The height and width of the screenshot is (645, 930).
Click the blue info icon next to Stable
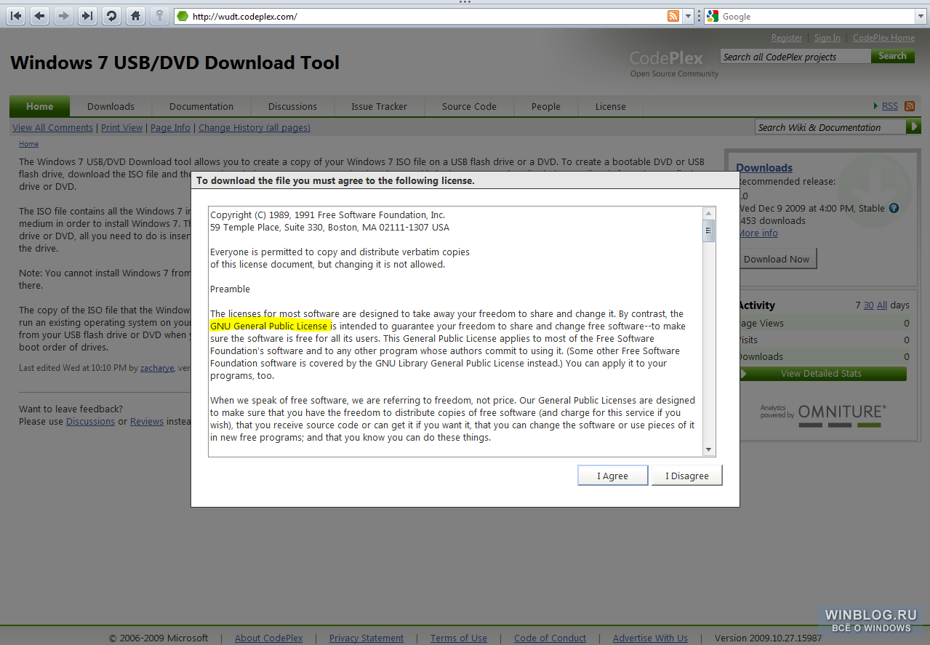click(x=894, y=208)
